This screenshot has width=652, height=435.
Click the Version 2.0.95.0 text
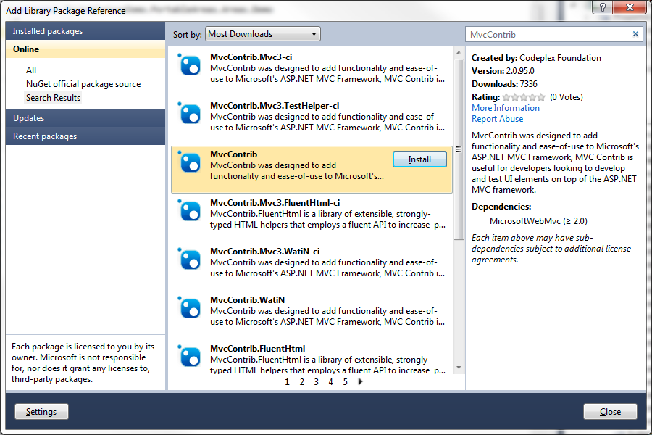coord(503,71)
